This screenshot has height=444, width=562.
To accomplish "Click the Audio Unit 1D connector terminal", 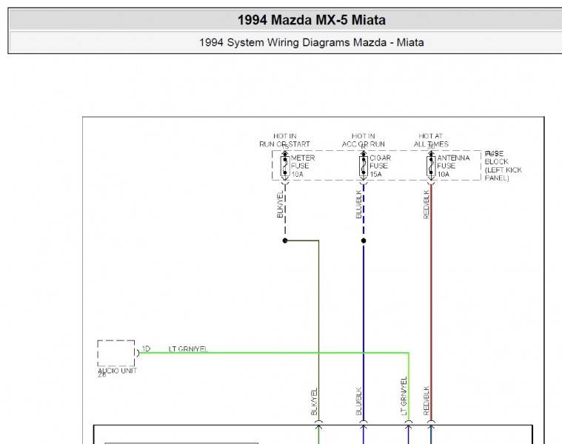I will 138,353.
